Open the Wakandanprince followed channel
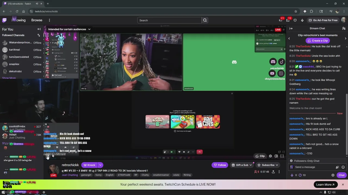Image resolution: width=348 pixels, height=195 pixels. click(x=22, y=43)
